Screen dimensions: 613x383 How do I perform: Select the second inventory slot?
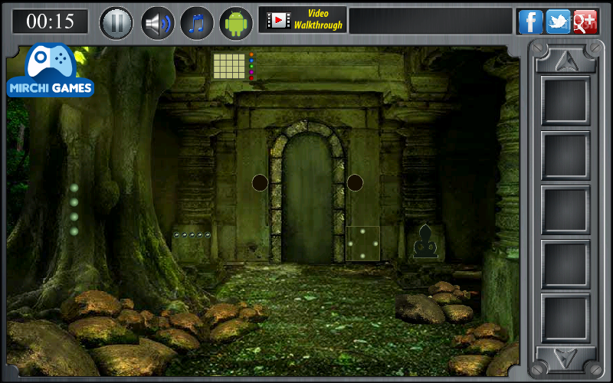point(565,155)
